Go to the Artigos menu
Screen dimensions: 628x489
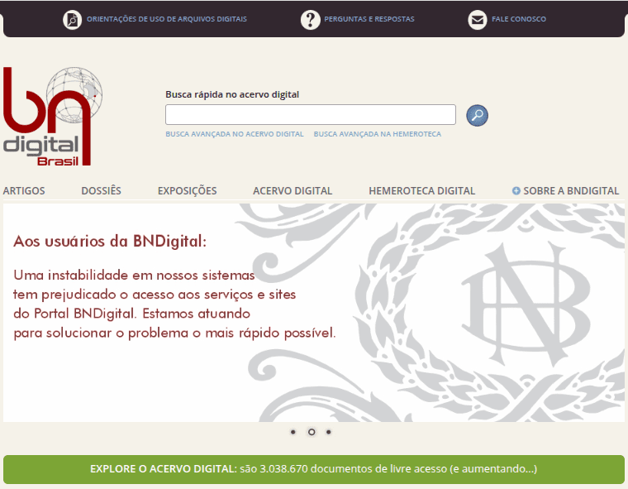pyautogui.click(x=24, y=191)
